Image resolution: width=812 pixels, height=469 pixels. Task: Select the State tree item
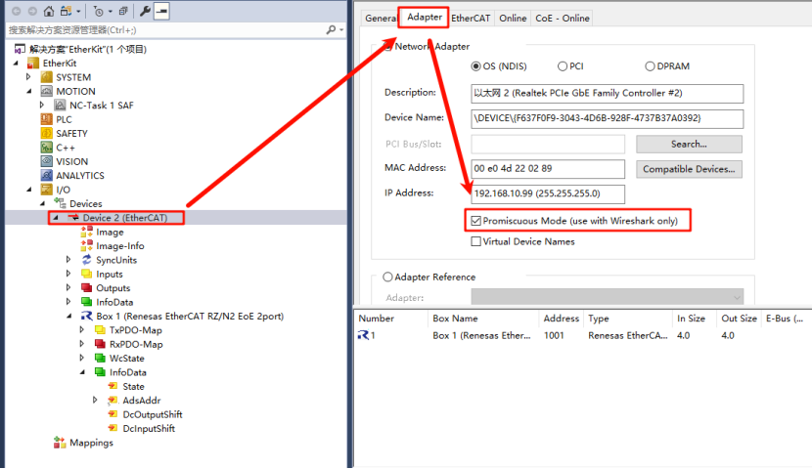pos(133,386)
